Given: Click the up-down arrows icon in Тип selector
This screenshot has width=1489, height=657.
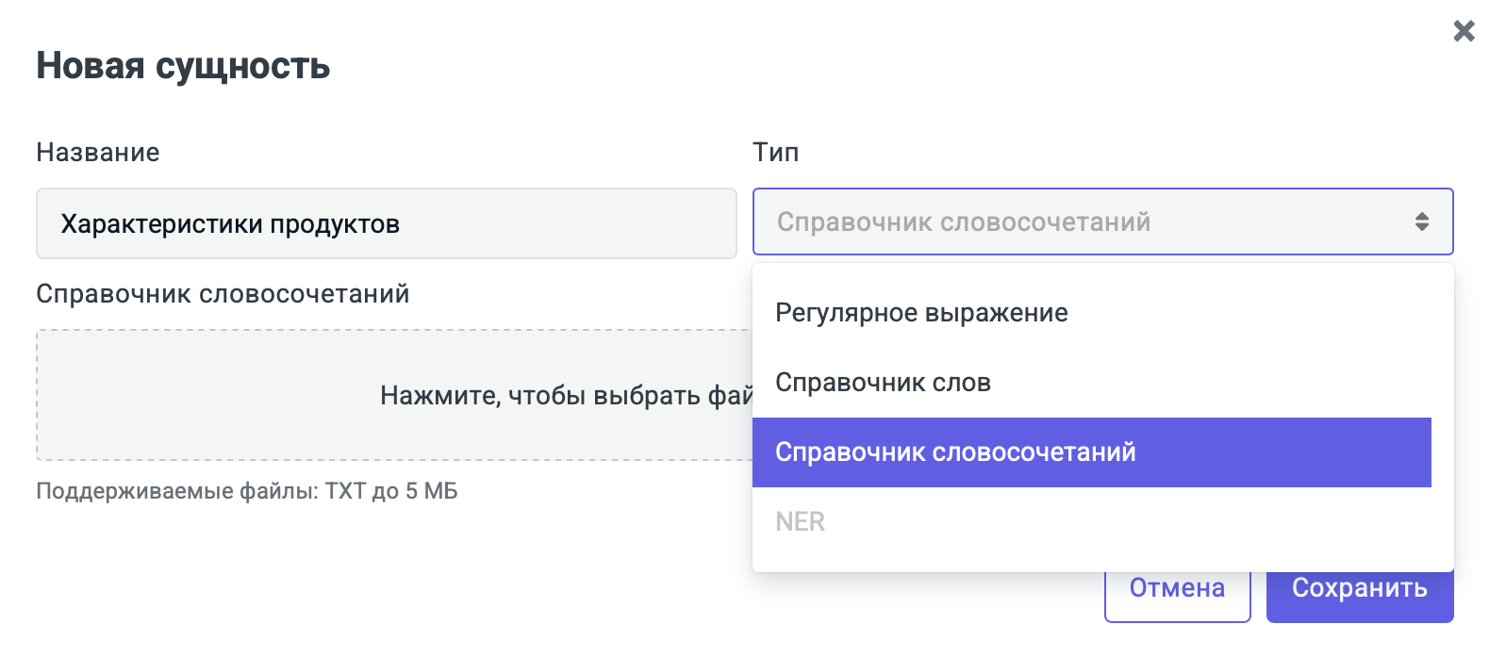Looking at the screenshot, I should pos(1422,222).
